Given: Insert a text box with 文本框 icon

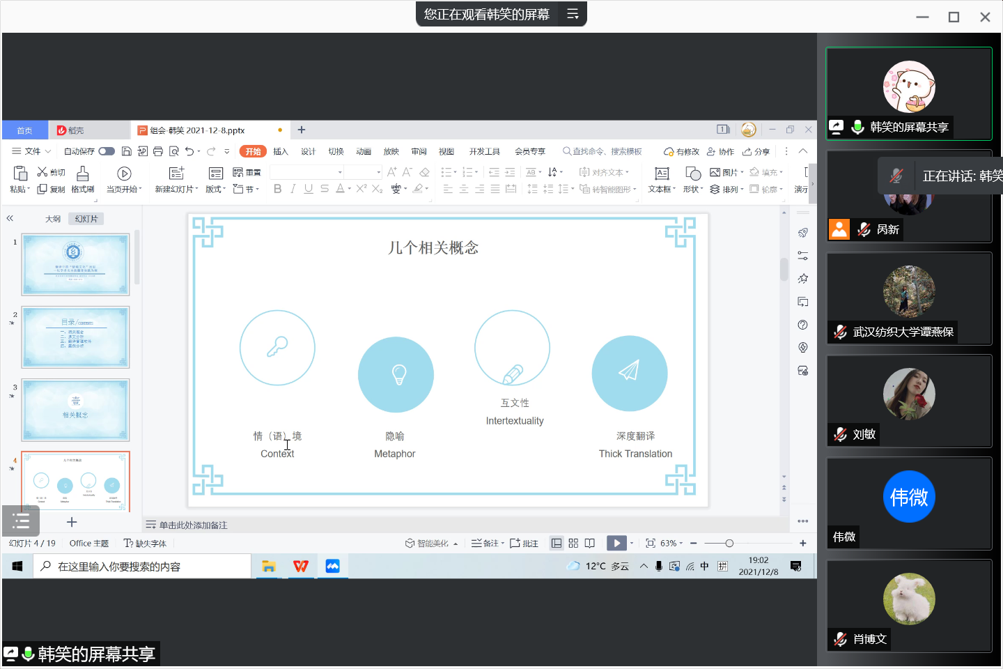Looking at the screenshot, I should 662,174.
